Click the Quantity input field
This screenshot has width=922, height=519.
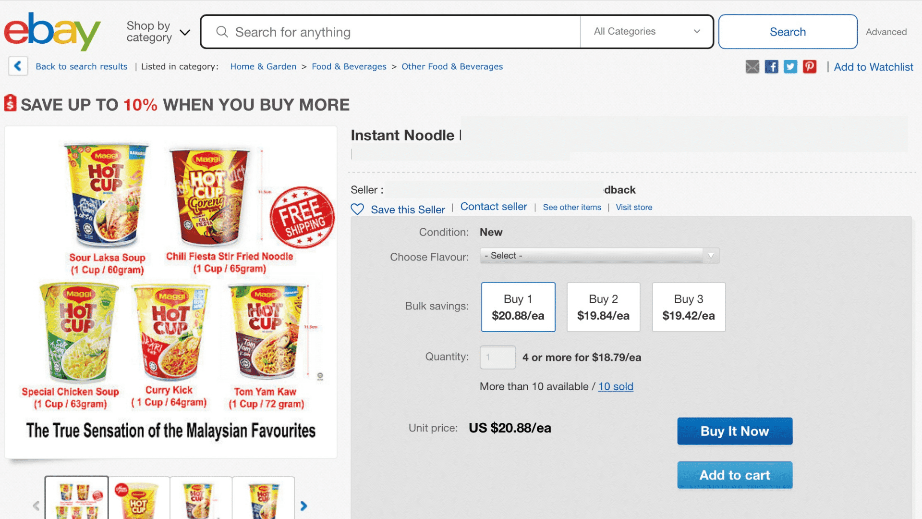click(497, 357)
